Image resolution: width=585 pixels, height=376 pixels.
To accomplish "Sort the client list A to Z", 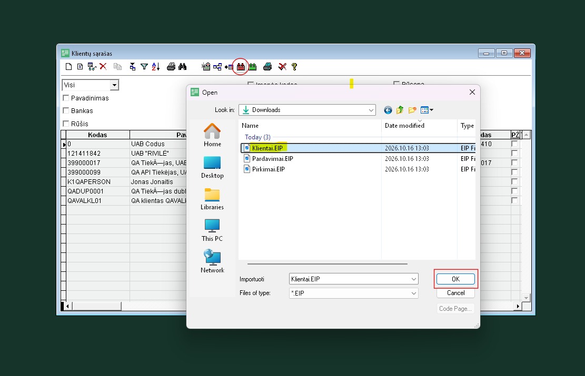I will (156, 67).
